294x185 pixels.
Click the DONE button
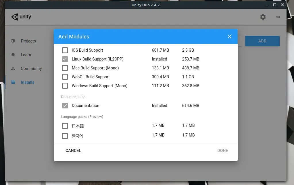point(222,151)
